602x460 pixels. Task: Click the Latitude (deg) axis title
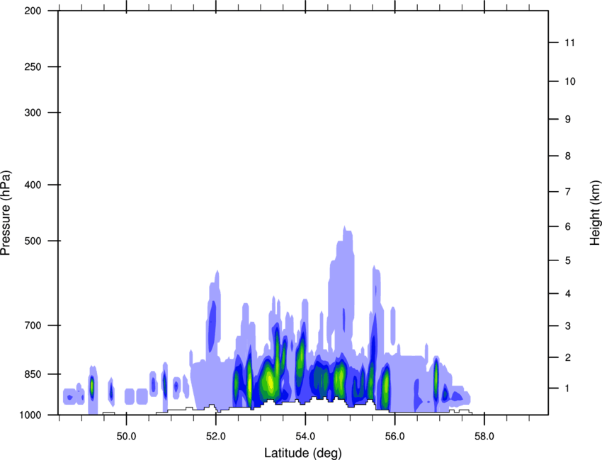click(x=302, y=453)
